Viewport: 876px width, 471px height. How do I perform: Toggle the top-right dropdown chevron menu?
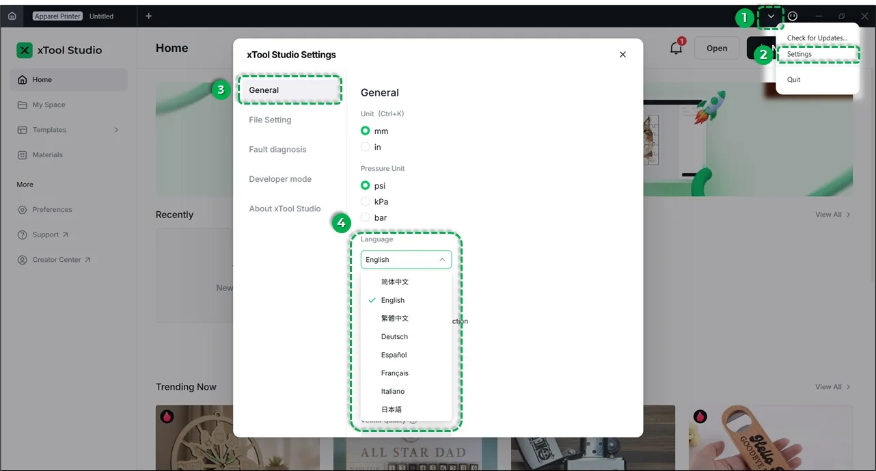tap(771, 16)
